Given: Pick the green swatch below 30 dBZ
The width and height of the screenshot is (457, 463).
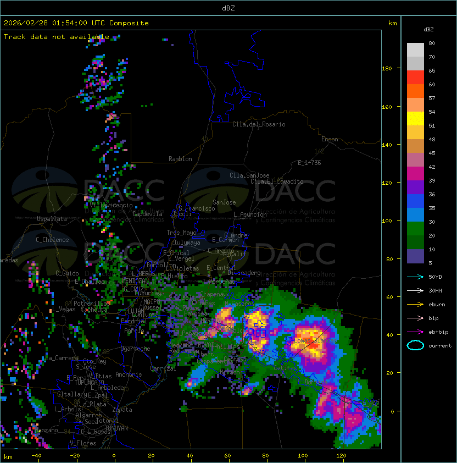Looking at the screenshot, I should (x=415, y=229).
